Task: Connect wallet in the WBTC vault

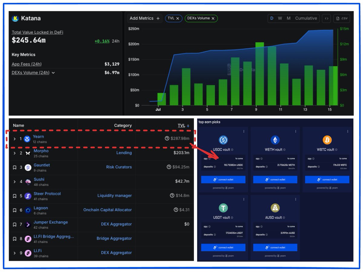Action: point(327,180)
